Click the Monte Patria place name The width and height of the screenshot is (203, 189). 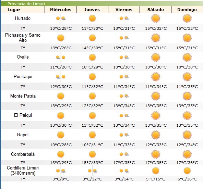(x=23, y=96)
